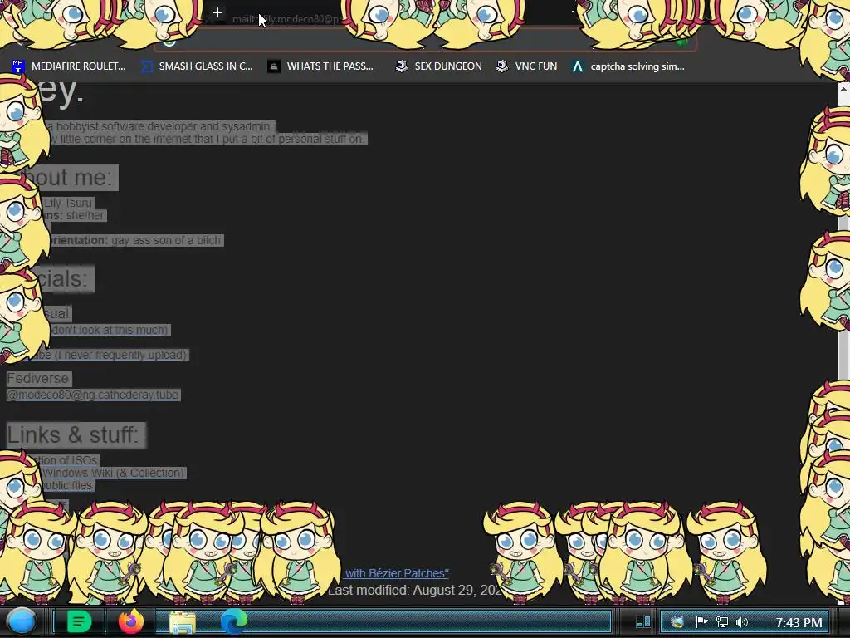Screen dimensions: 850x638
Task: Open the WHATS THE PASS... bookmark
Action: click(320, 66)
